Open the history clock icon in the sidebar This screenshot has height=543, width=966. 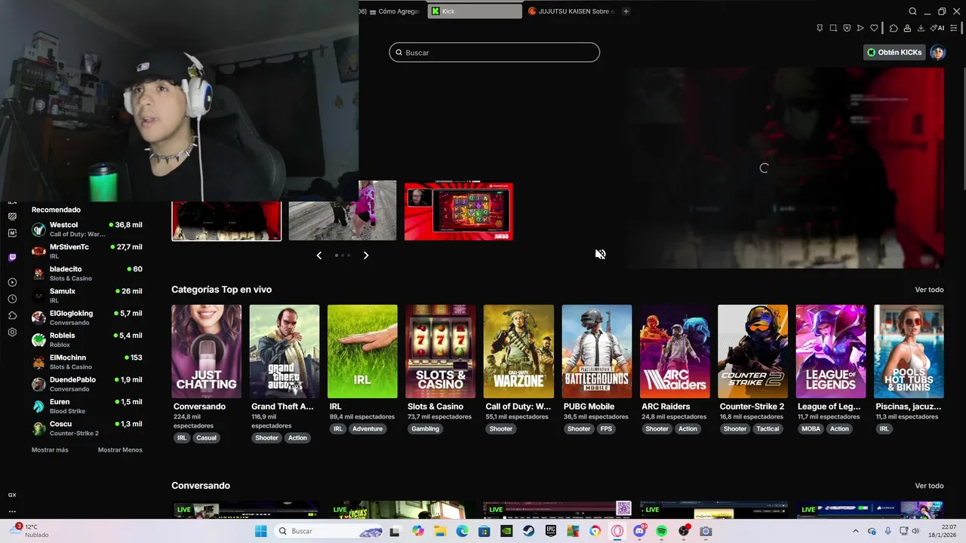(x=12, y=299)
